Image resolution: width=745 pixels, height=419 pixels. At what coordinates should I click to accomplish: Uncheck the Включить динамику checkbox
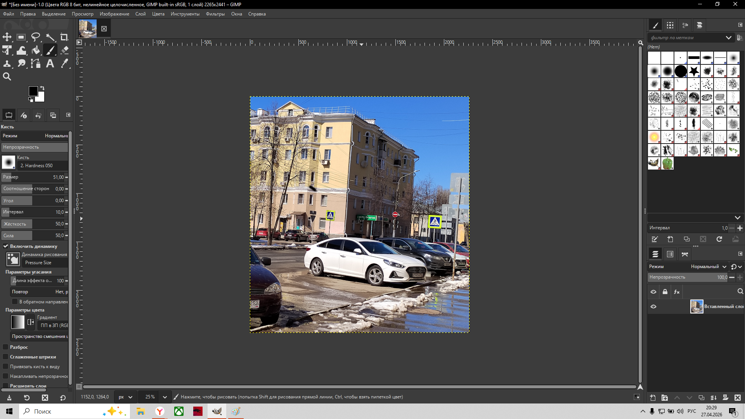(6, 246)
